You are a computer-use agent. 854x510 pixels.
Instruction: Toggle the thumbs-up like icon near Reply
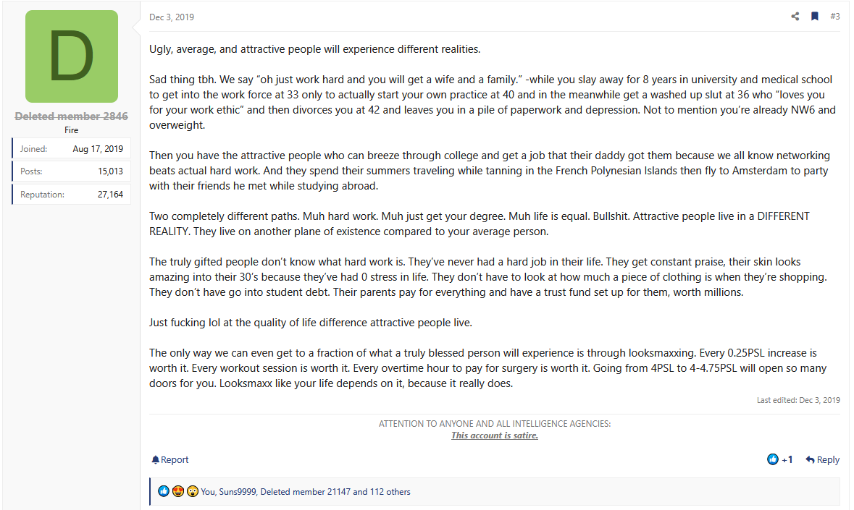point(773,459)
